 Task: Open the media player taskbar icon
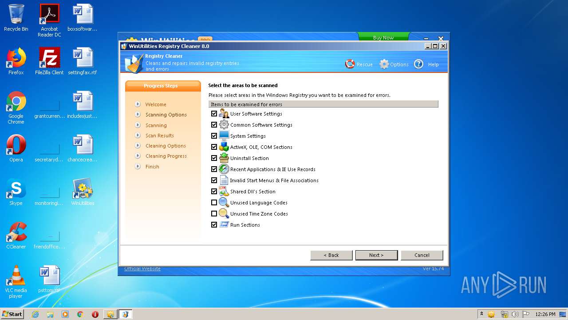point(65,314)
